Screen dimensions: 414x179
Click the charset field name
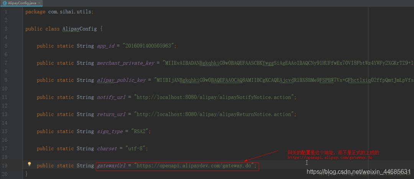tap(107, 149)
